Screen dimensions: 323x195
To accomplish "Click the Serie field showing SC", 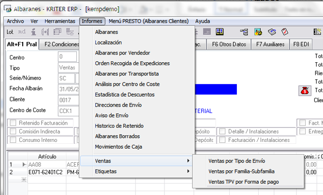I will pyautogui.click(x=66, y=78).
